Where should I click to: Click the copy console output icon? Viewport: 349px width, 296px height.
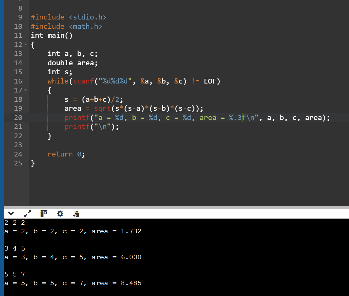[76, 214]
